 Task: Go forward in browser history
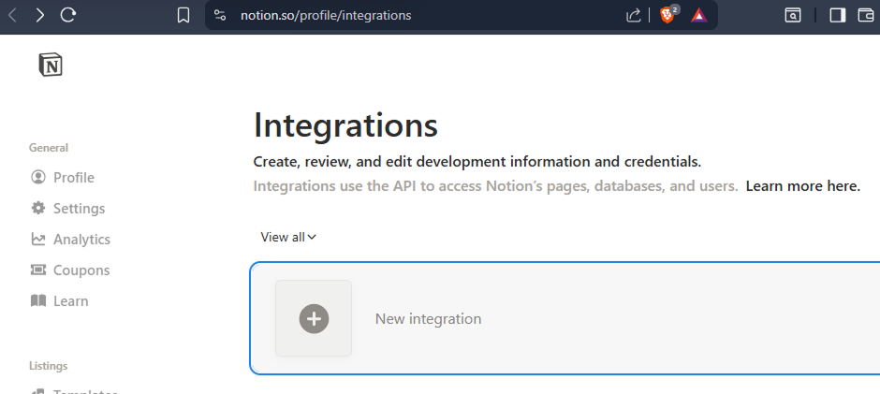39,15
